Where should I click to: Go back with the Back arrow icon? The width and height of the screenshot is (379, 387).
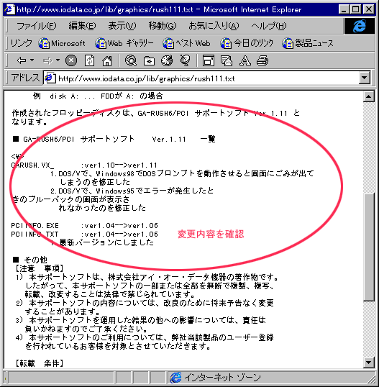click(22, 60)
